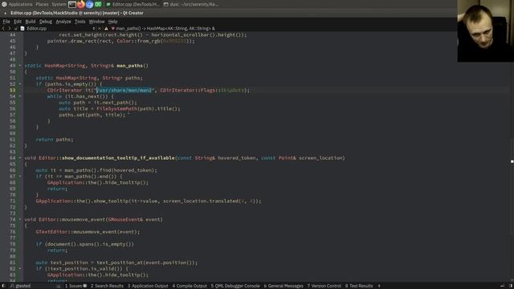514x289 pixels.
Task: Launch Firefox from the top panel
Action: pyautogui.click(x=80, y=4)
